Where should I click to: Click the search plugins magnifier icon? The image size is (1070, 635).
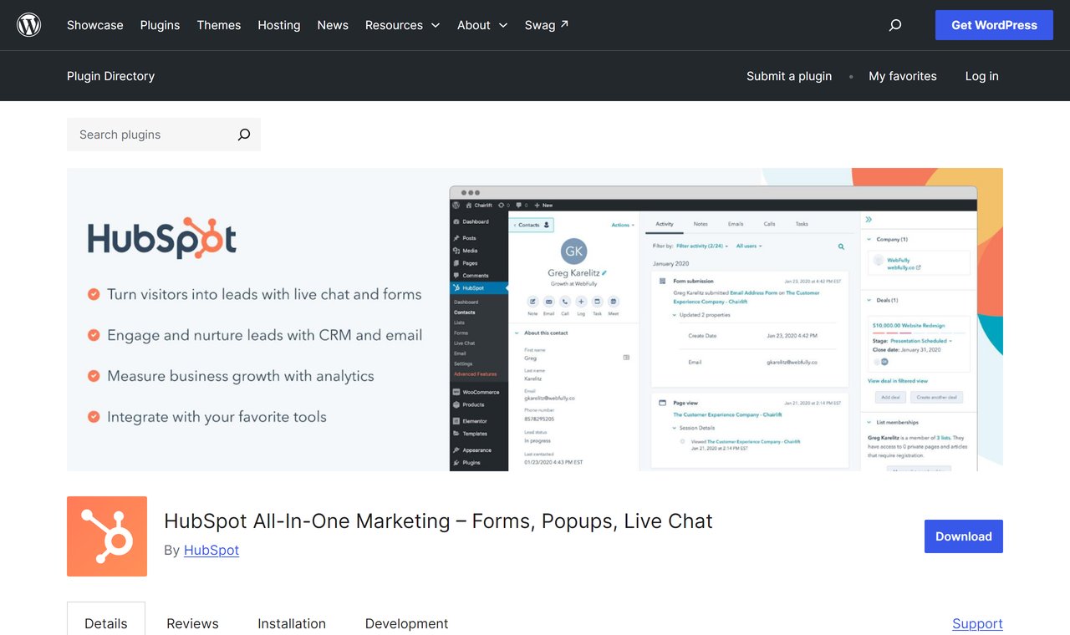243,135
